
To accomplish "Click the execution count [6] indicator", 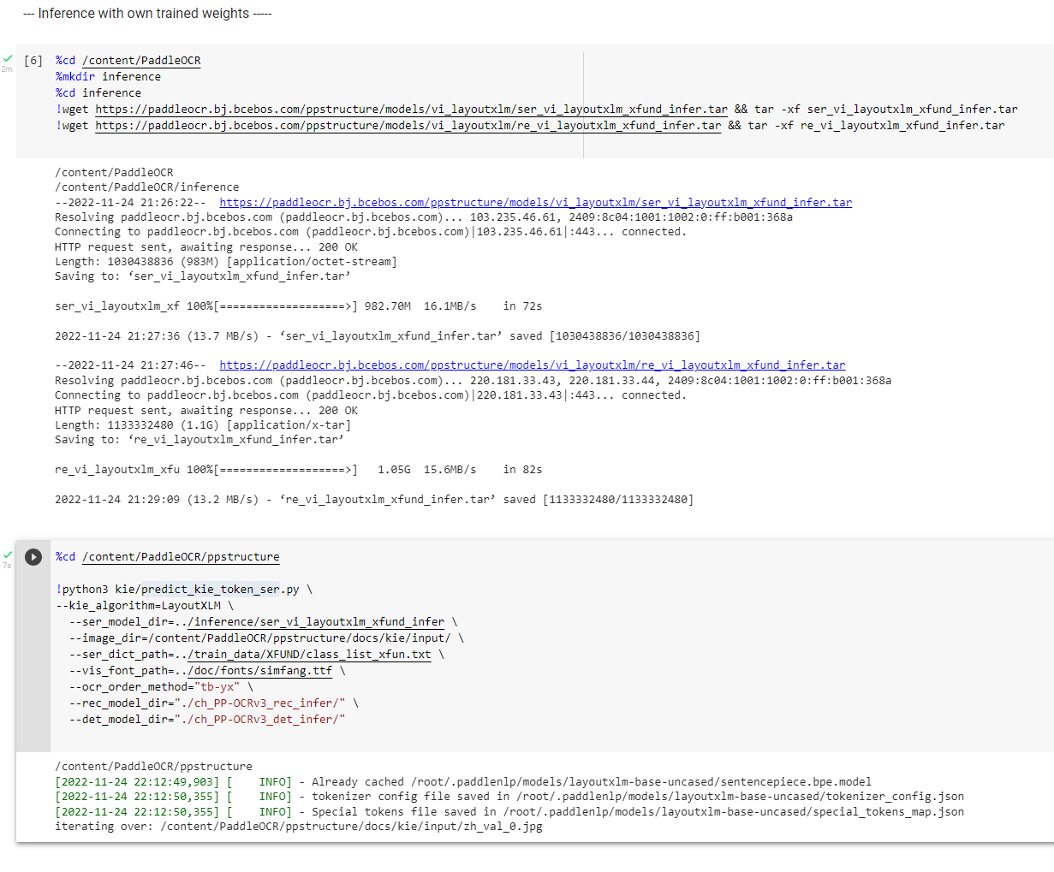I will click(33, 60).
